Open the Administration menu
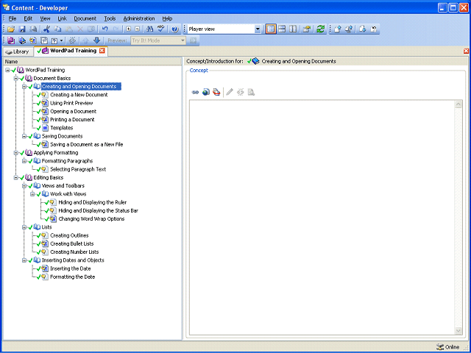This screenshot has height=353, width=471. tap(139, 18)
